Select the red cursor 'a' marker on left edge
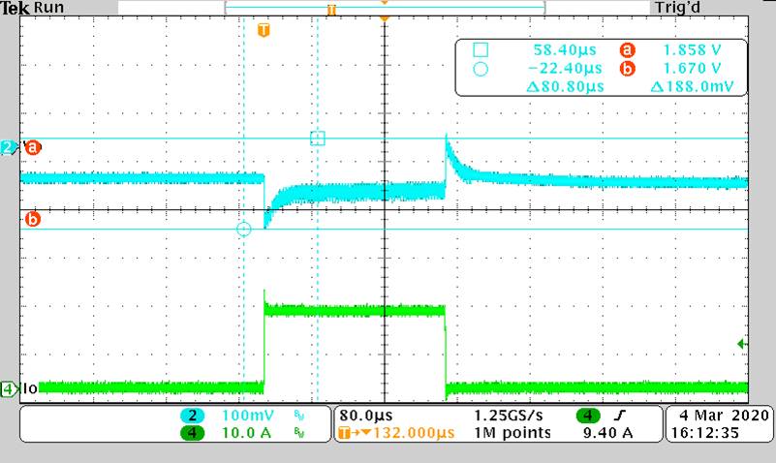The height and width of the screenshot is (463, 776). [33, 147]
